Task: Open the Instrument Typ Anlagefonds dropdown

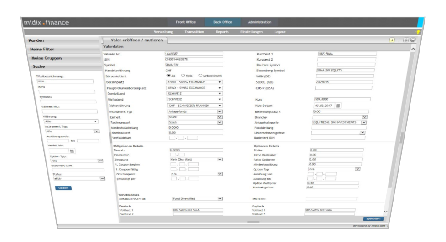Action: coord(195,111)
